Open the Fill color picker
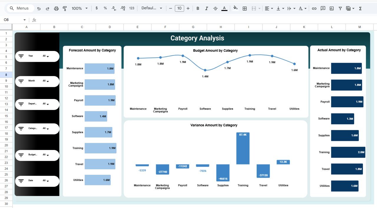This screenshot has width=377, height=208. 235,8
